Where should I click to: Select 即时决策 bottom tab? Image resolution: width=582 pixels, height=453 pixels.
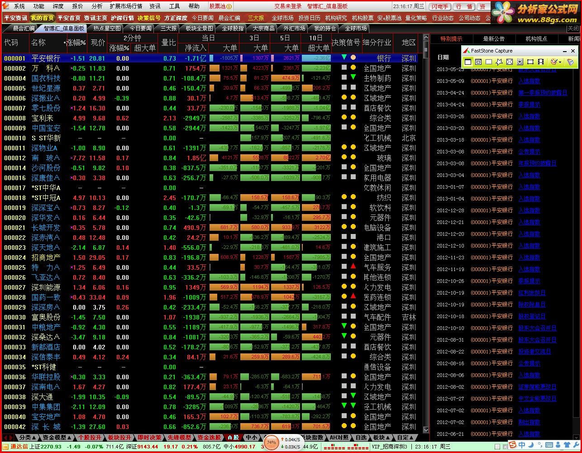click(x=149, y=438)
